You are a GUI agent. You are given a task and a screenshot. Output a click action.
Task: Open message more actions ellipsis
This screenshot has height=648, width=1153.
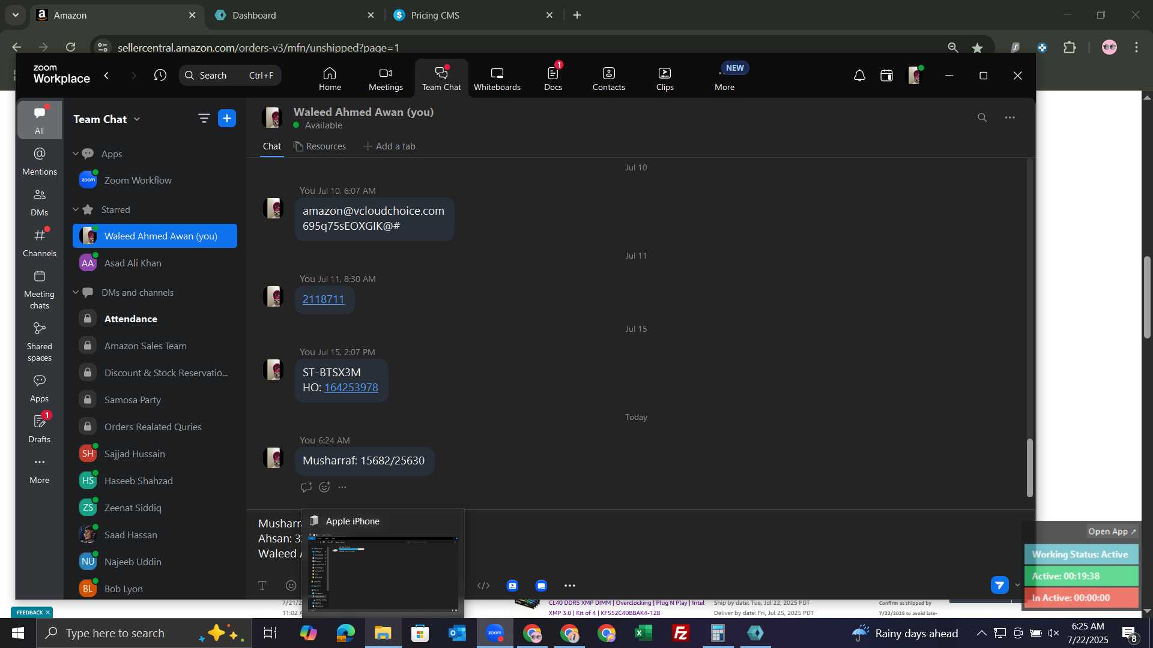(342, 487)
